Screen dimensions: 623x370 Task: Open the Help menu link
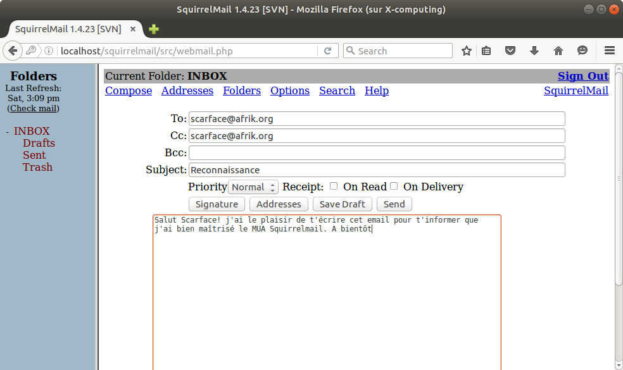377,90
